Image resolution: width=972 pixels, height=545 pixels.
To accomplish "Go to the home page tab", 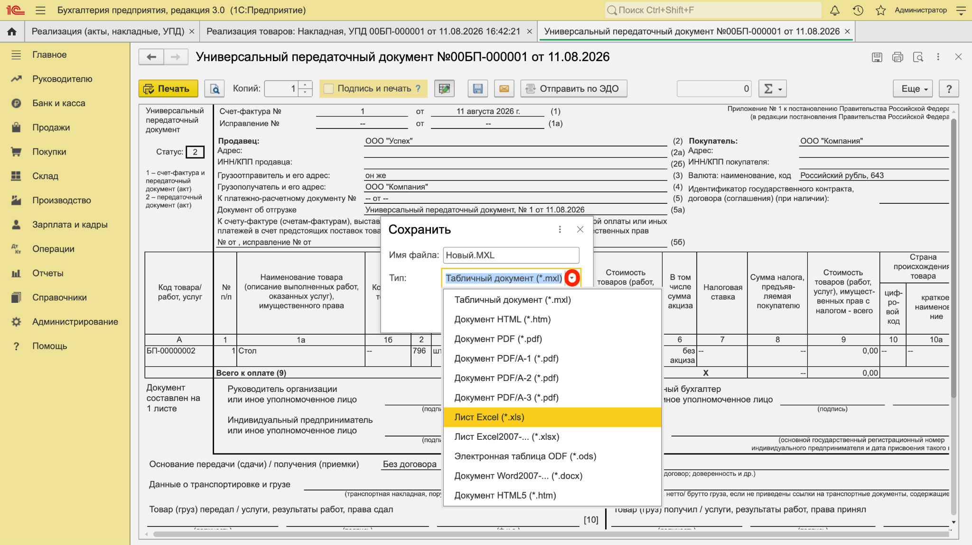I will coord(12,31).
